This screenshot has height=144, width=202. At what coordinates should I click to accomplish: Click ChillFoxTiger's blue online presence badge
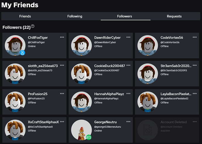23,53
